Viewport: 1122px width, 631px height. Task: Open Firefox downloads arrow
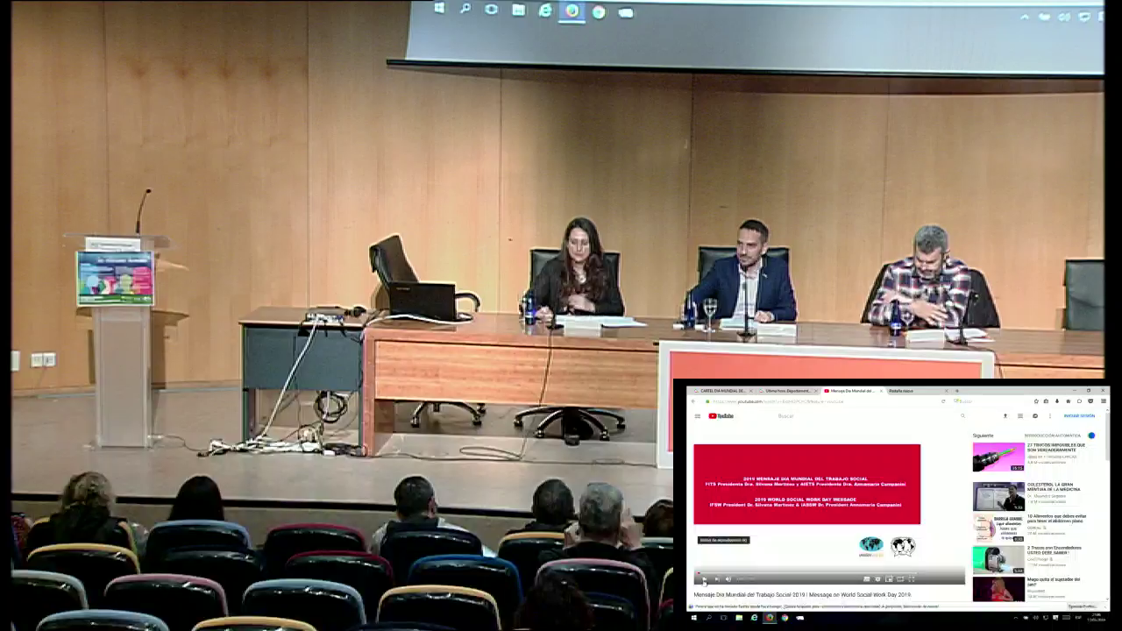click(1057, 401)
